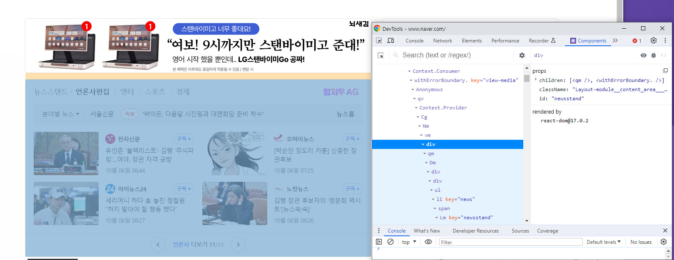
Task: Click the bug icon to log component data
Action: 654,55
